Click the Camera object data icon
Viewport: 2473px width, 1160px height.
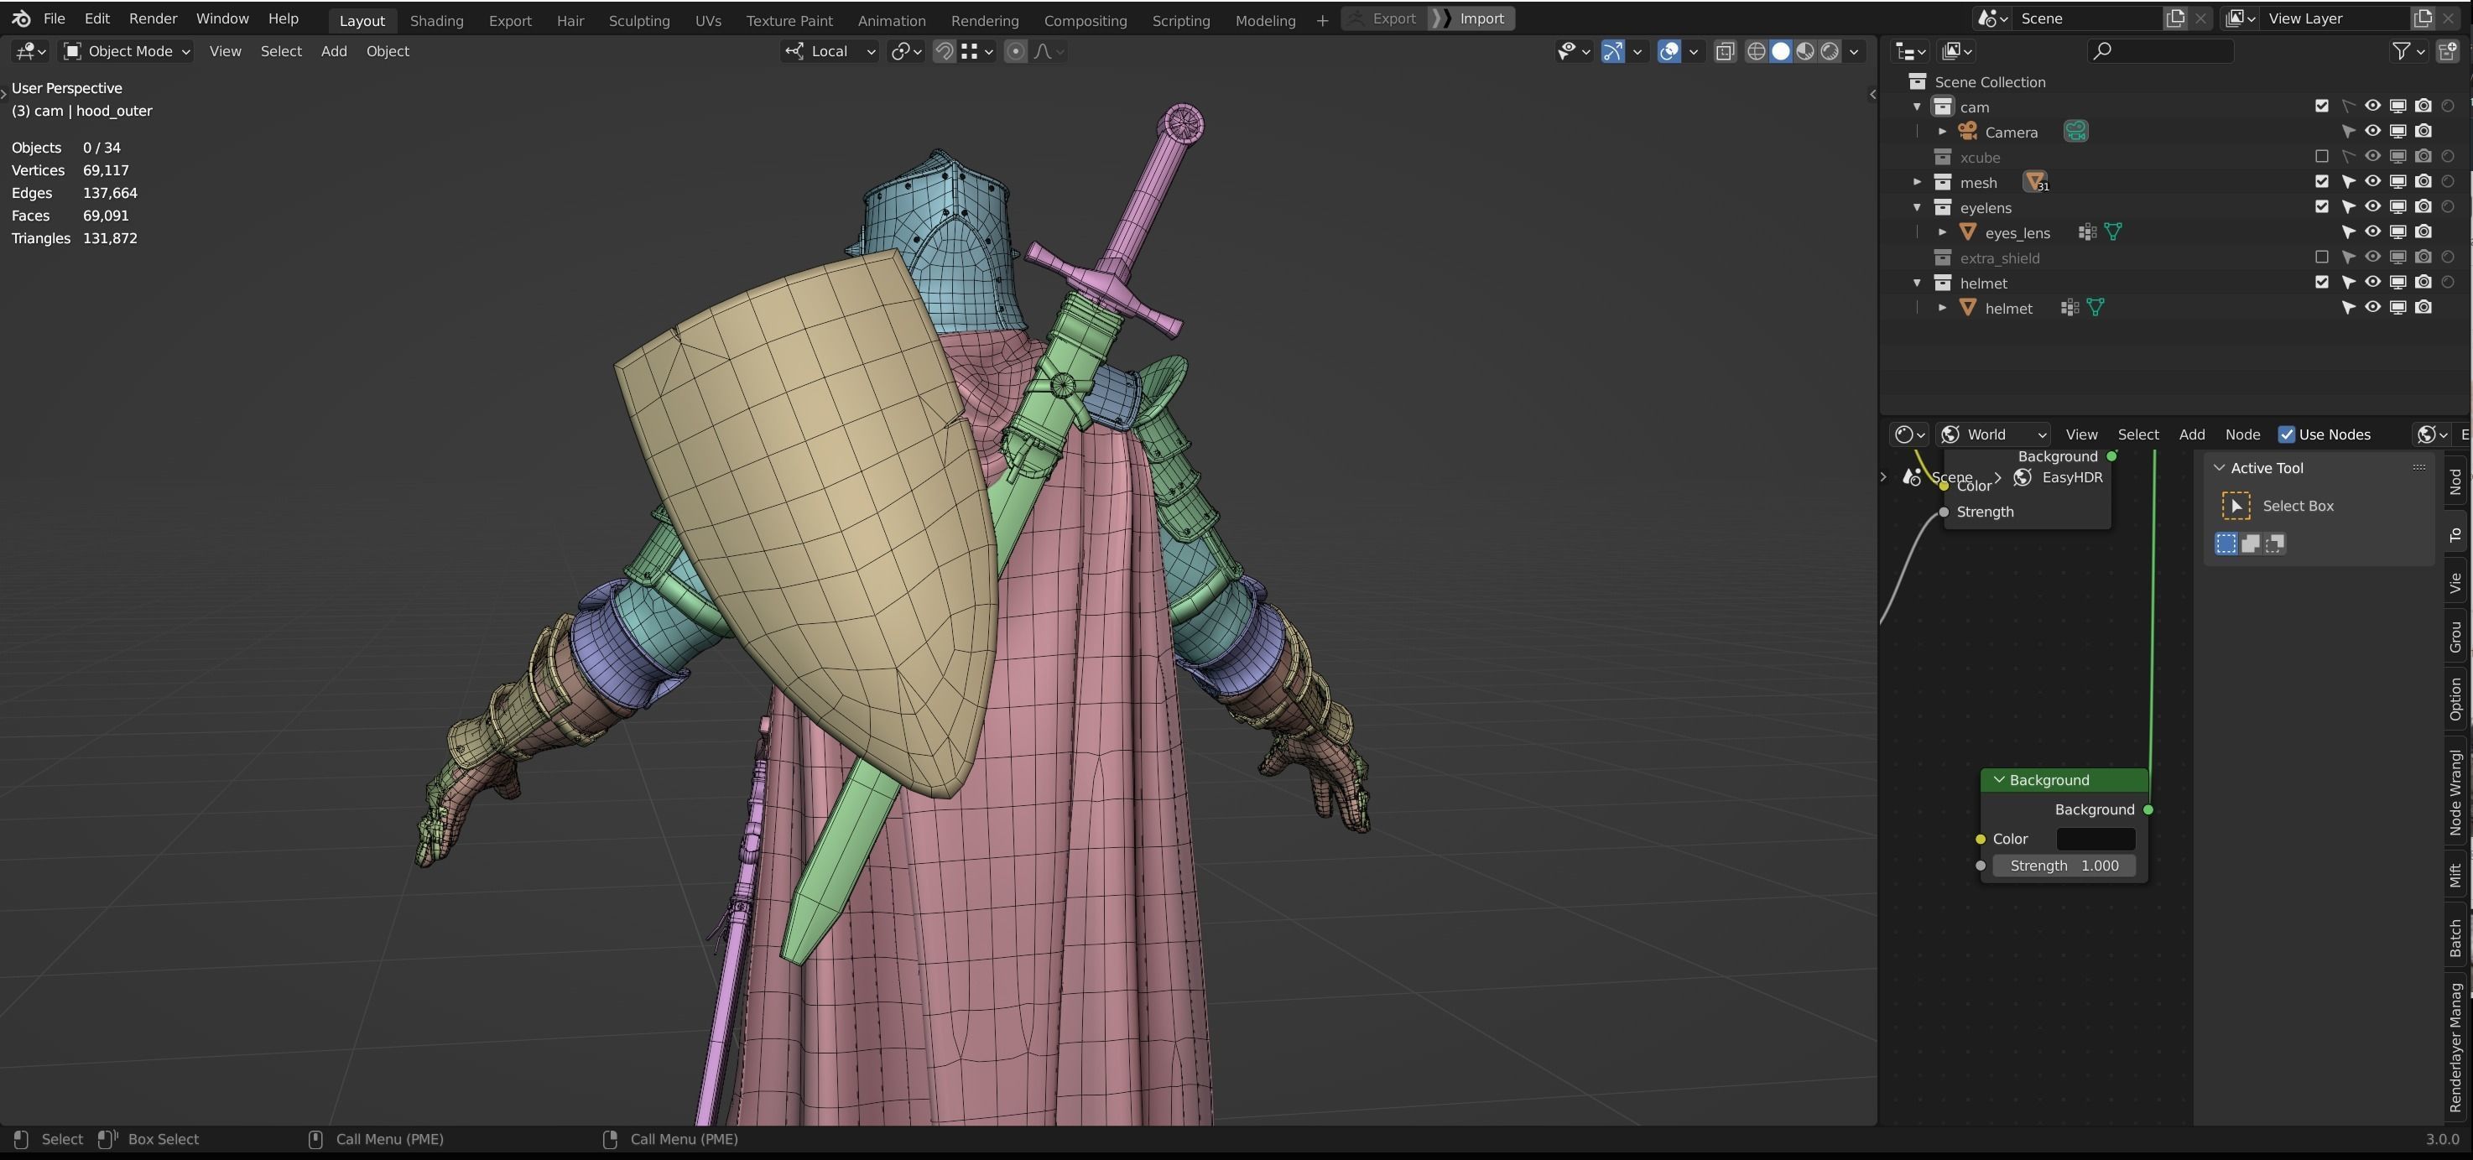2075,132
